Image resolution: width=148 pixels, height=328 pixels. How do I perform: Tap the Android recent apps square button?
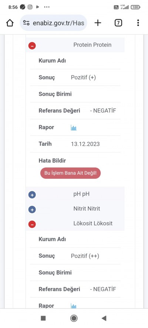point(43,318)
